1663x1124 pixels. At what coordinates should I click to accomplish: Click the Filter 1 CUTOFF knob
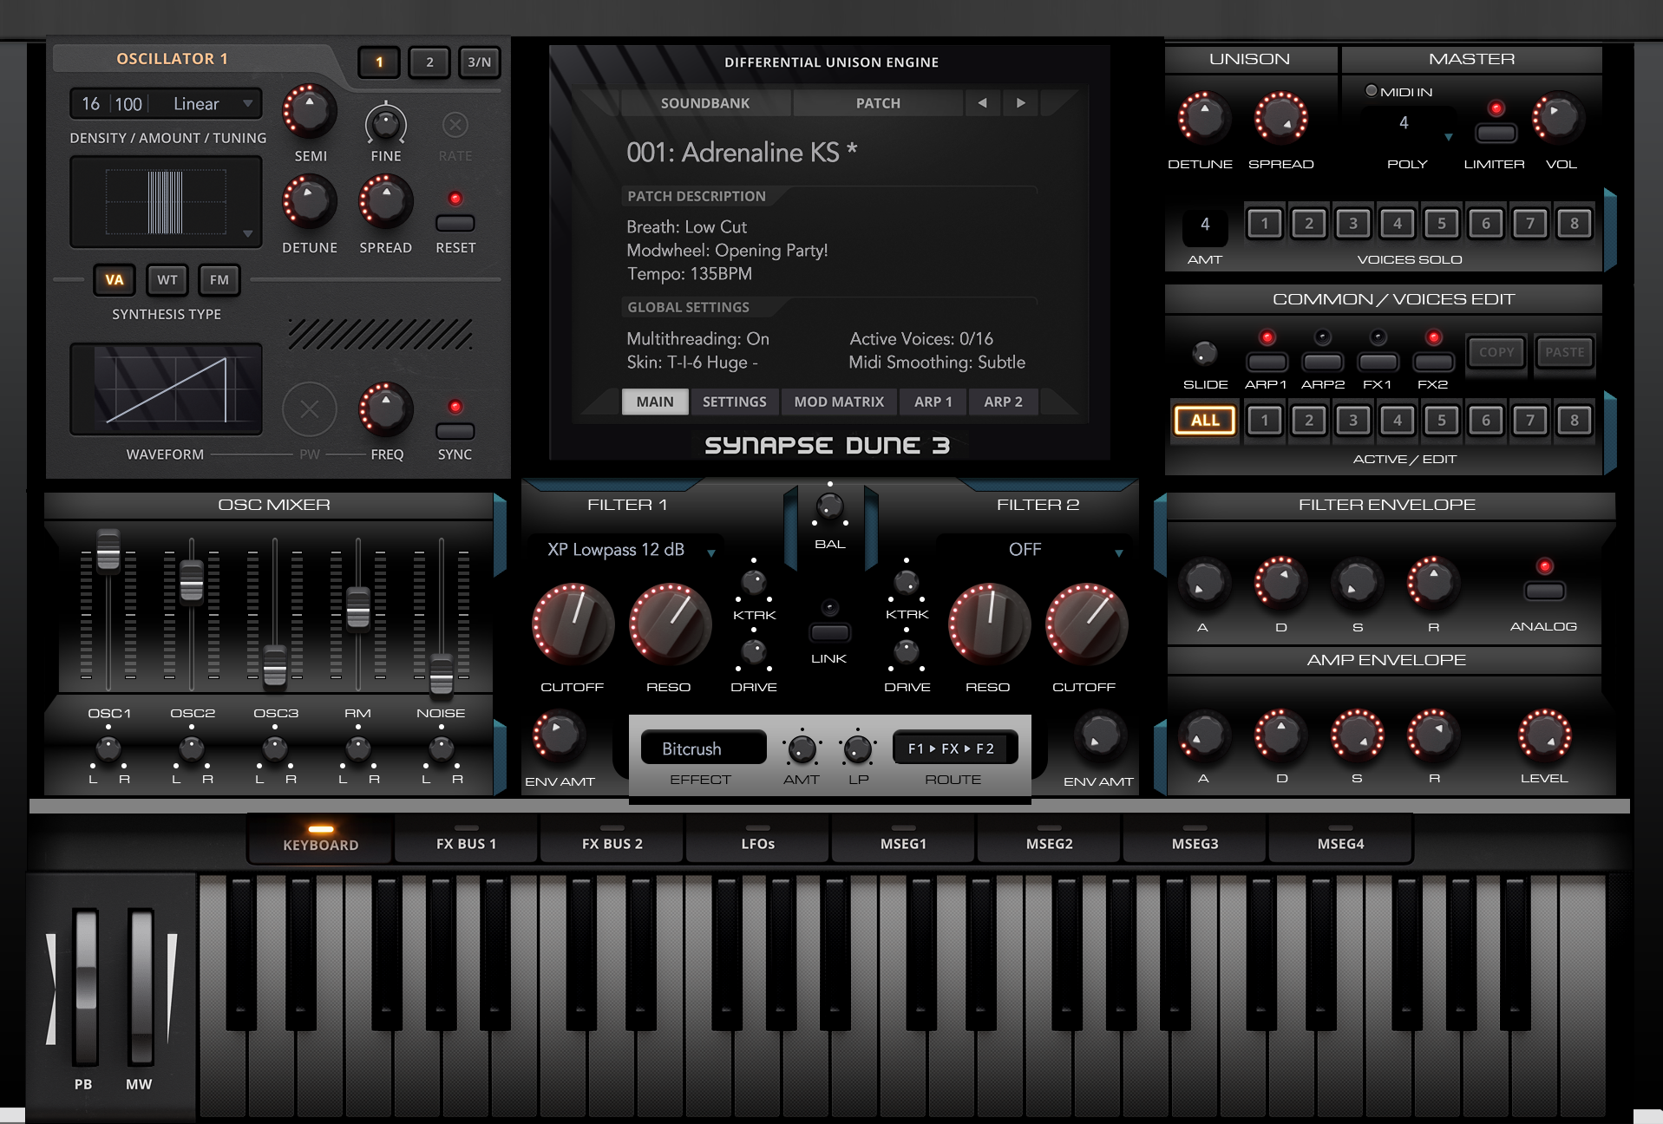pyautogui.click(x=573, y=625)
